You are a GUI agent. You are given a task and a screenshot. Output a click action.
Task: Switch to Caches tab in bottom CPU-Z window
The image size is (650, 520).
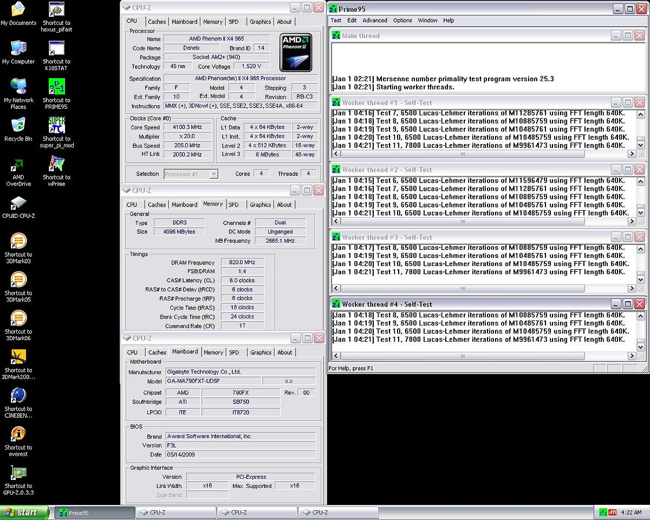158,353
